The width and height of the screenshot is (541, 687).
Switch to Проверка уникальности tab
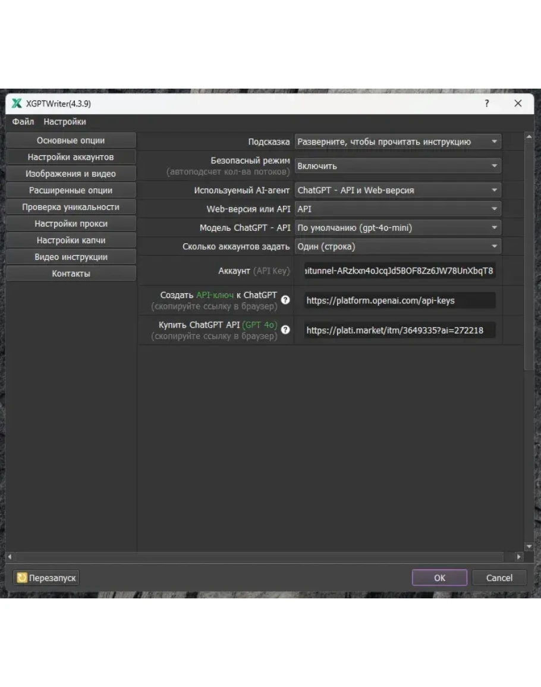point(71,207)
